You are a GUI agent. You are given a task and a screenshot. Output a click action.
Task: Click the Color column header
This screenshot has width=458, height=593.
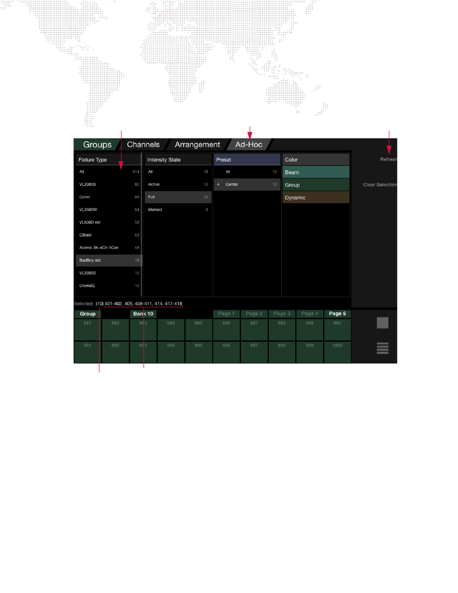tap(316, 159)
